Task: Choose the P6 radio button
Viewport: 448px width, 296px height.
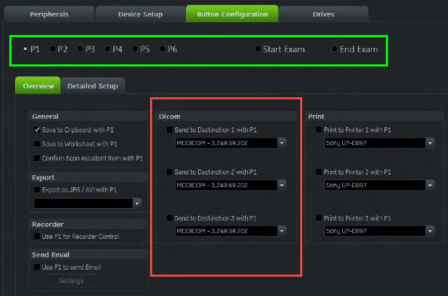Action: [x=162, y=49]
